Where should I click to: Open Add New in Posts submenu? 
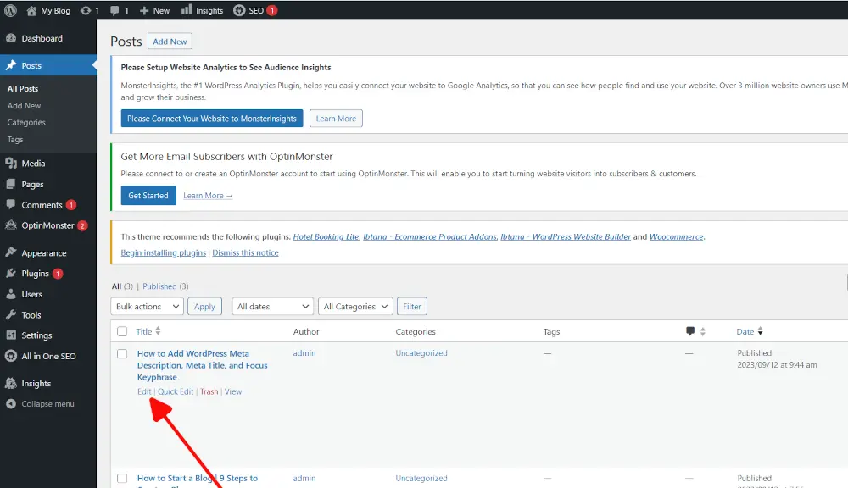point(24,105)
